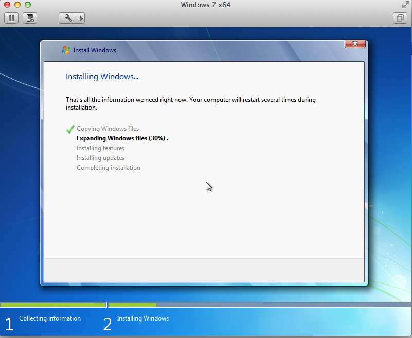The image size is (412, 338).
Task: Click 'Collecting information' stage label
Action: 50,318
